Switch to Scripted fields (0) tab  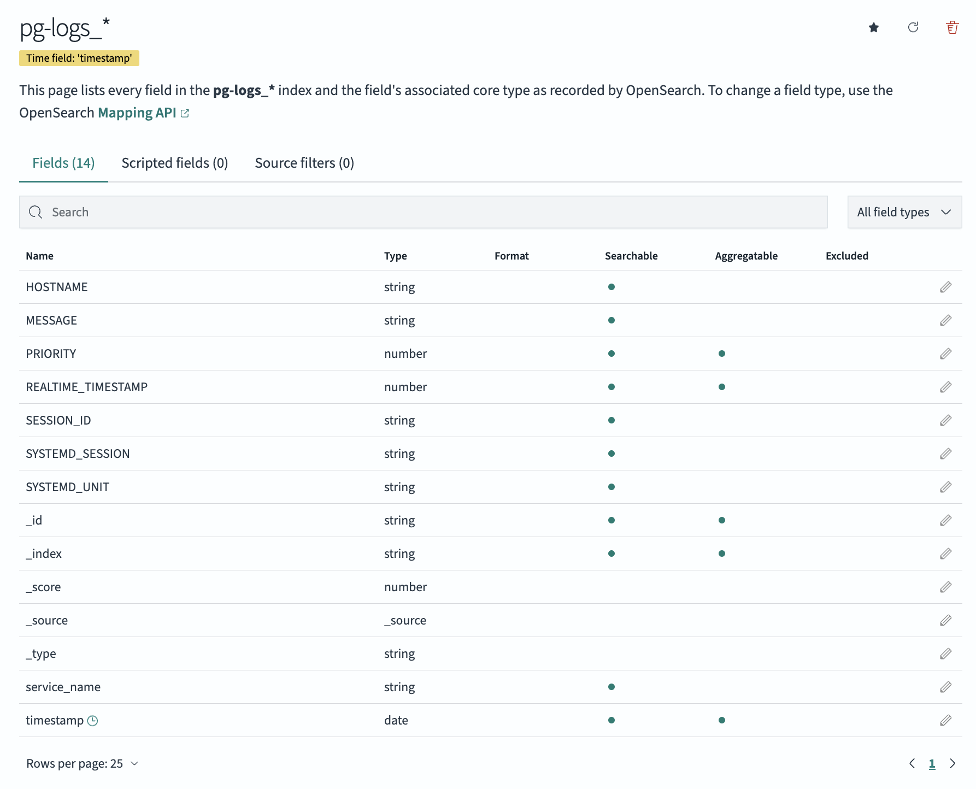175,163
